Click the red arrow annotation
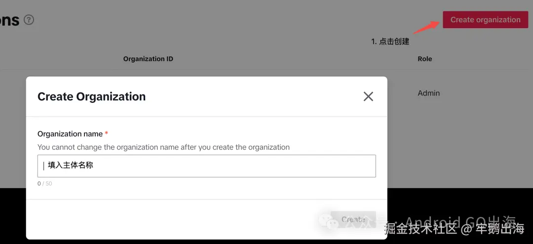The image size is (533, 244). click(x=426, y=27)
